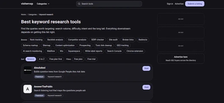Select the Webflow chip
The width and height of the screenshot is (224, 103).
point(51,51)
